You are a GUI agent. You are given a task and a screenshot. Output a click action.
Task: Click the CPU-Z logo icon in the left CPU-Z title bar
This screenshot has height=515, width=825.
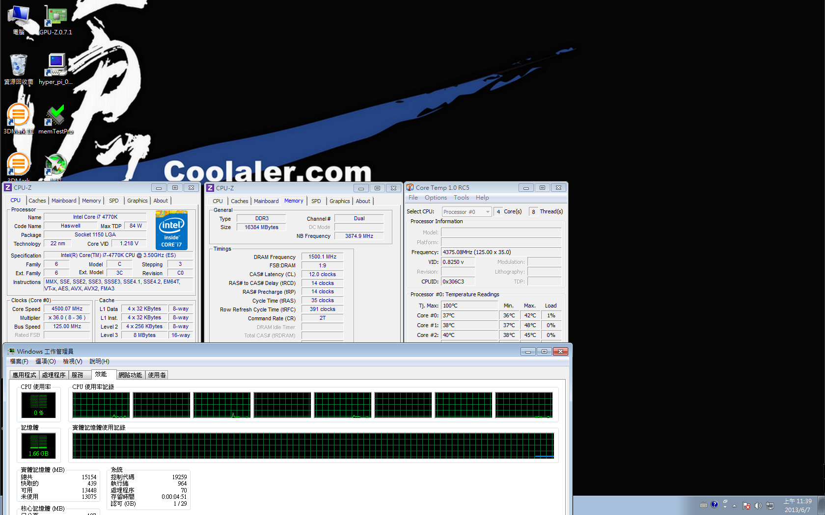(x=8, y=187)
